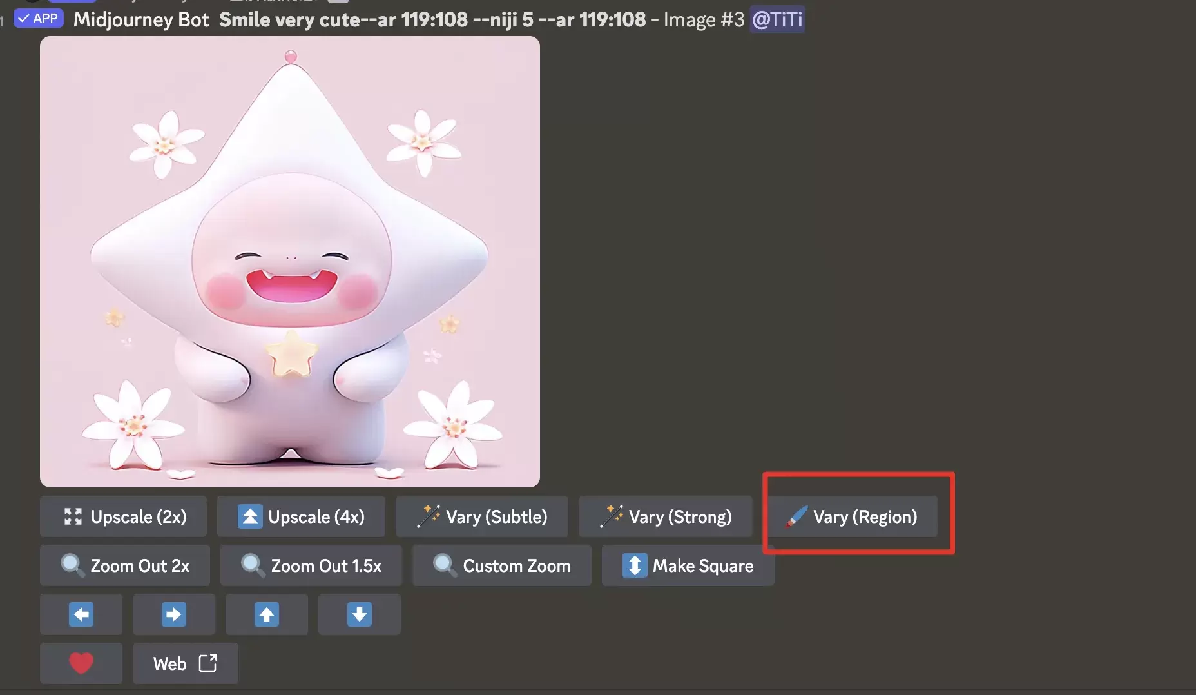Choose Vary (Strong) for the image

(x=666, y=516)
